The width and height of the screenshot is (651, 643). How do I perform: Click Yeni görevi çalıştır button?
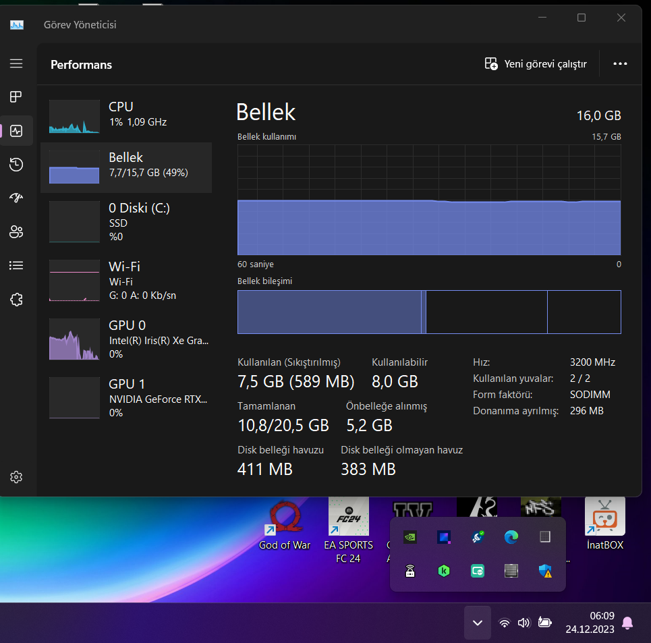tap(536, 64)
